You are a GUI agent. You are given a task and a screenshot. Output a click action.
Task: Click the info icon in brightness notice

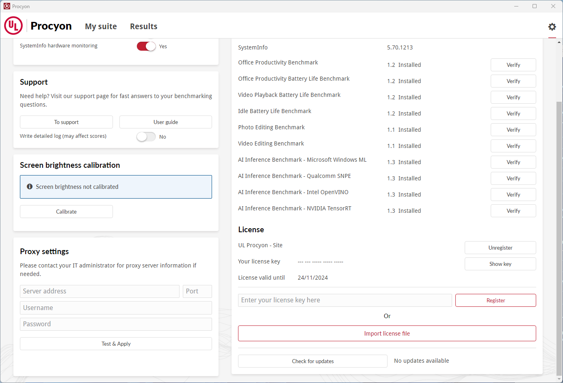[x=30, y=187]
